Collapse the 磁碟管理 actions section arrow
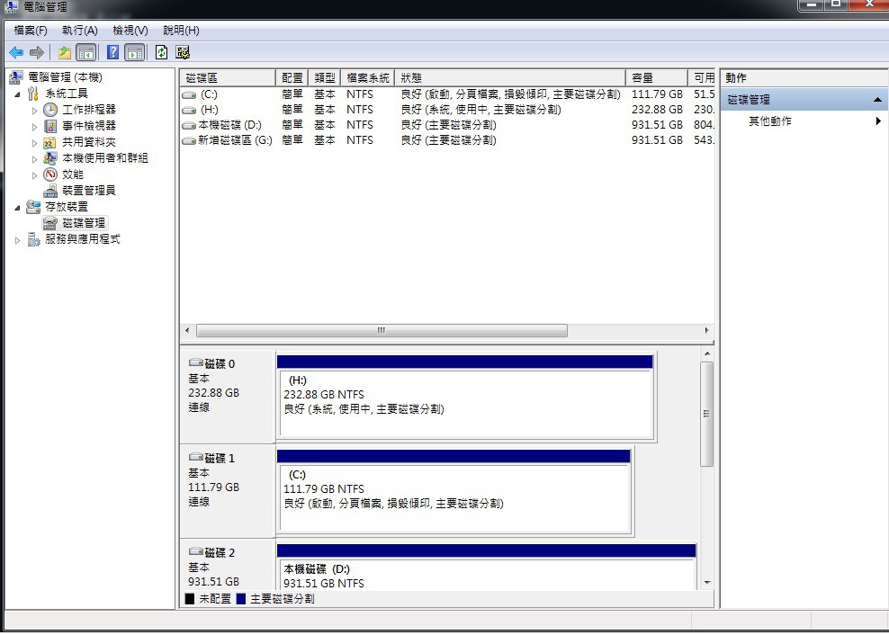Viewport: 889px width, 635px height. (x=877, y=100)
